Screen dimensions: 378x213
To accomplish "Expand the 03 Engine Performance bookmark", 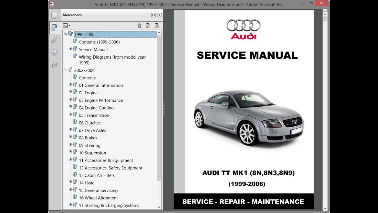I will click(71, 99).
